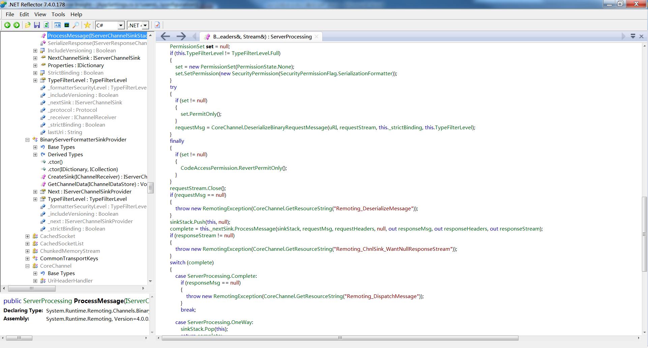Click the yellow star bookmark icon
Image resolution: width=648 pixels, height=348 pixels.
(87, 25)
